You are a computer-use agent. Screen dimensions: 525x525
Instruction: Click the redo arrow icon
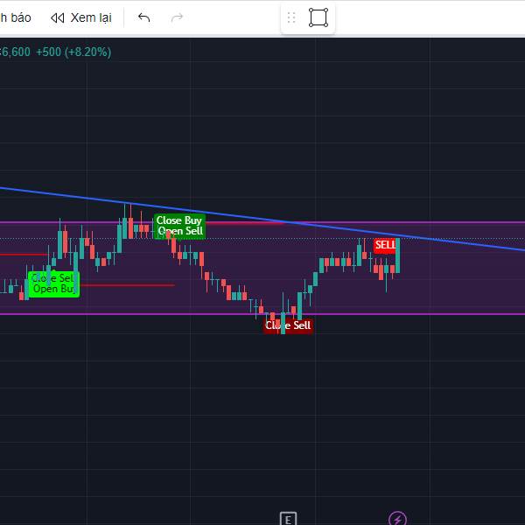[177, 17]
